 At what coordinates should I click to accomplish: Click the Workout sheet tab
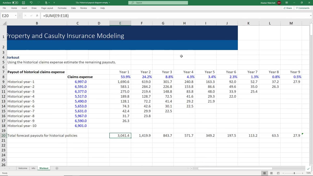[x=44, y=168]
